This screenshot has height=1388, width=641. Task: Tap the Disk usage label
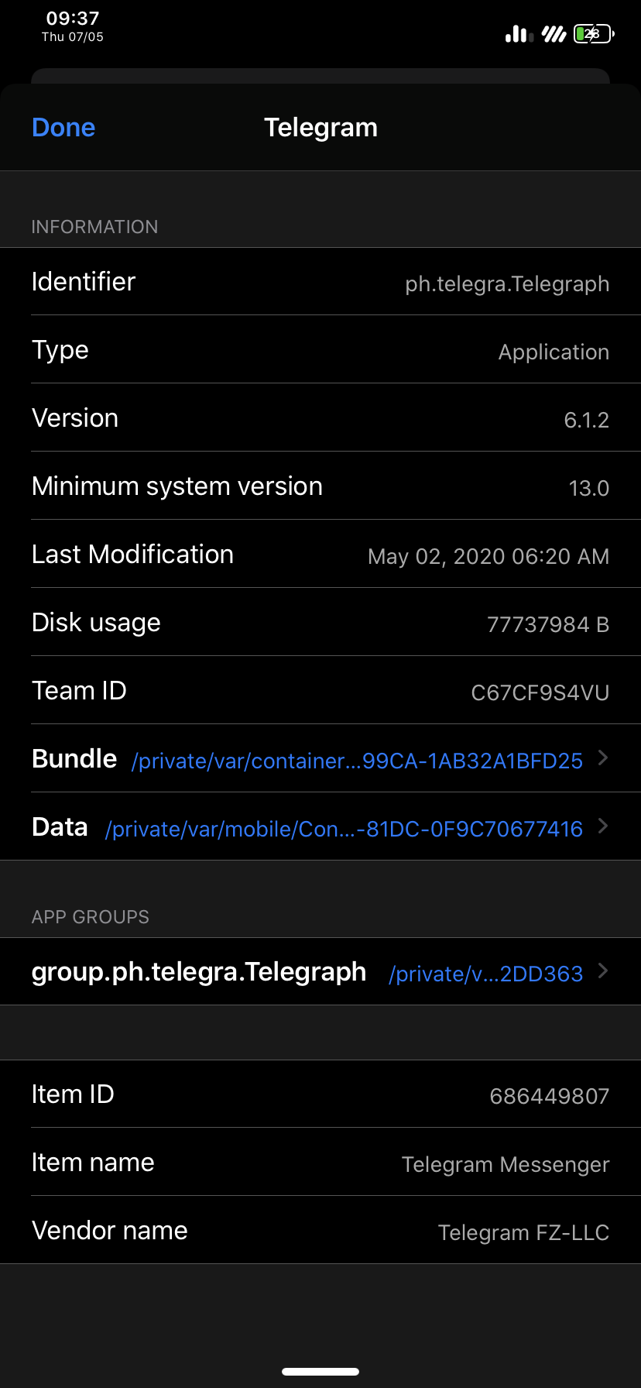(x=96, y=623)
